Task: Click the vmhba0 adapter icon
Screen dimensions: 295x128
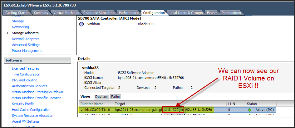Action: [x=81, y=24]
